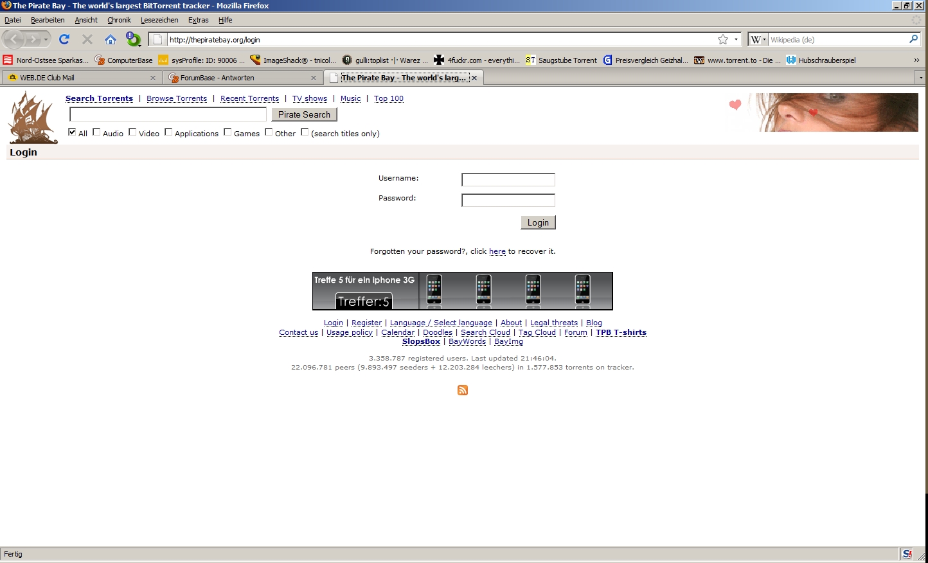928x563 pixels.
Task: Focus the Password input field
Action: [x=508, y=201]
